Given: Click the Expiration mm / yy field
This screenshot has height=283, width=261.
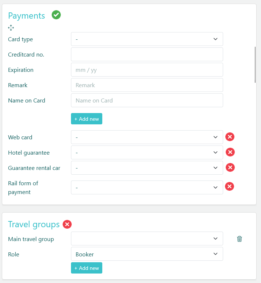Looking at the screenshot, I should click(x=147, y=70).
